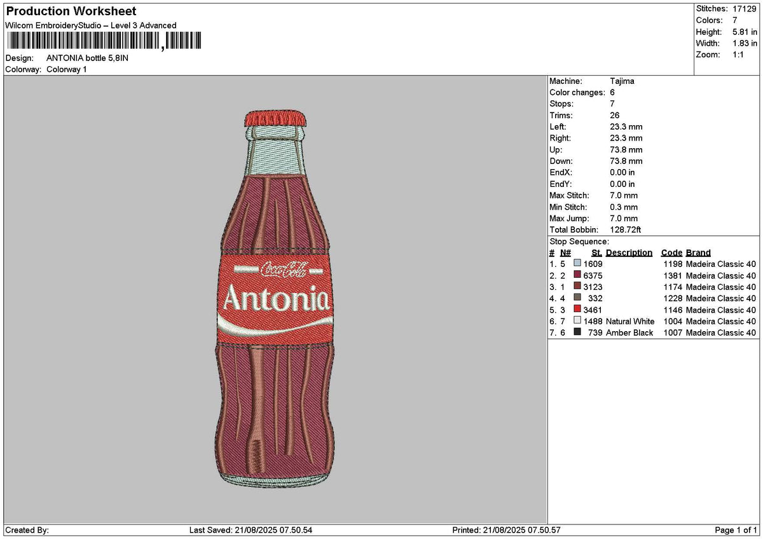
Task: Click the Up value 73.8 mm
Action: click(626, 149)
